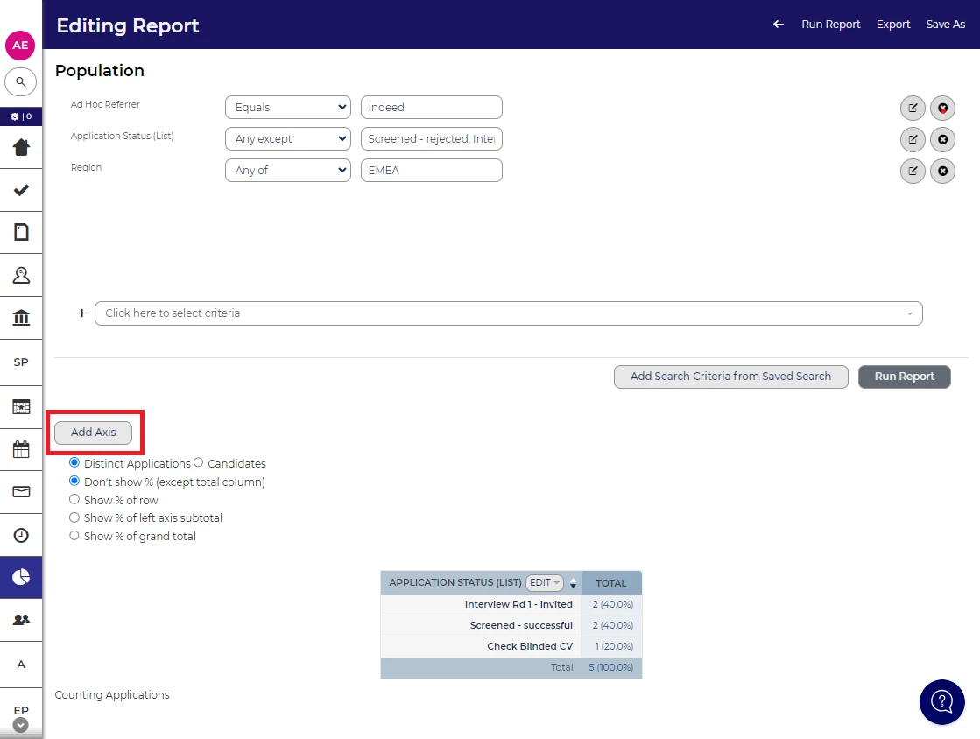
Task: Open the starred calendar events icon
Action: pyautogui.click(x=21, y=407)
